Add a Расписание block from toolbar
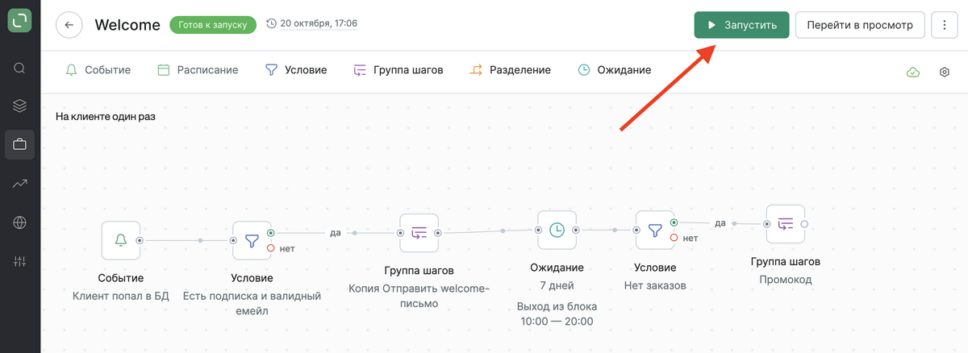968x353 pixels. click(198, 70)
